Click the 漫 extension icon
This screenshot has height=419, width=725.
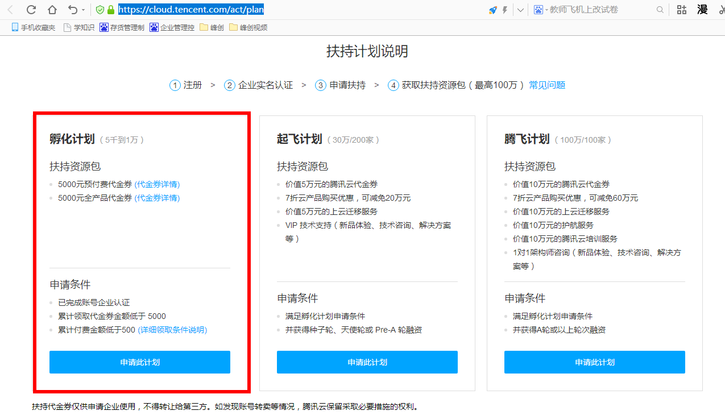pyautogui.click(x=702, y=10)
